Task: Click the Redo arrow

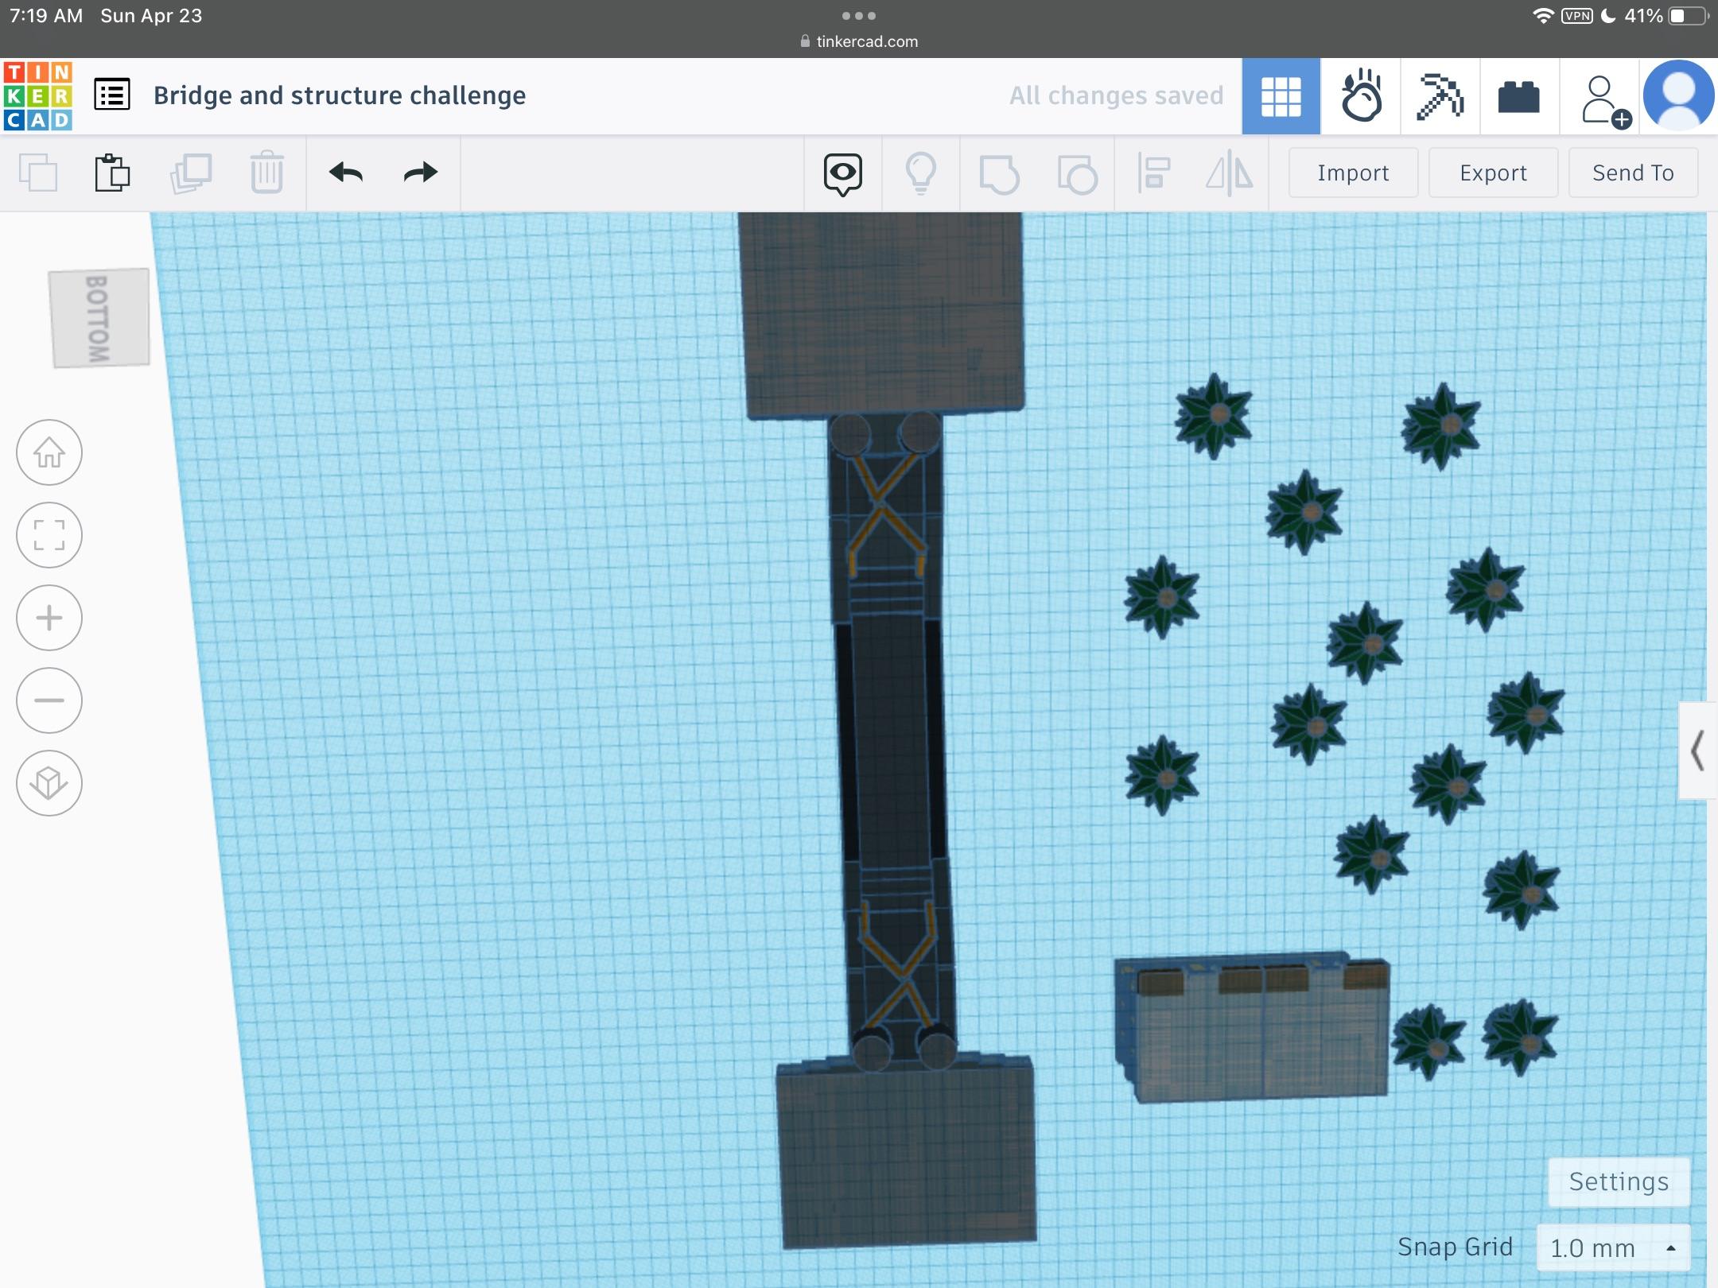Action: (420, 173)
